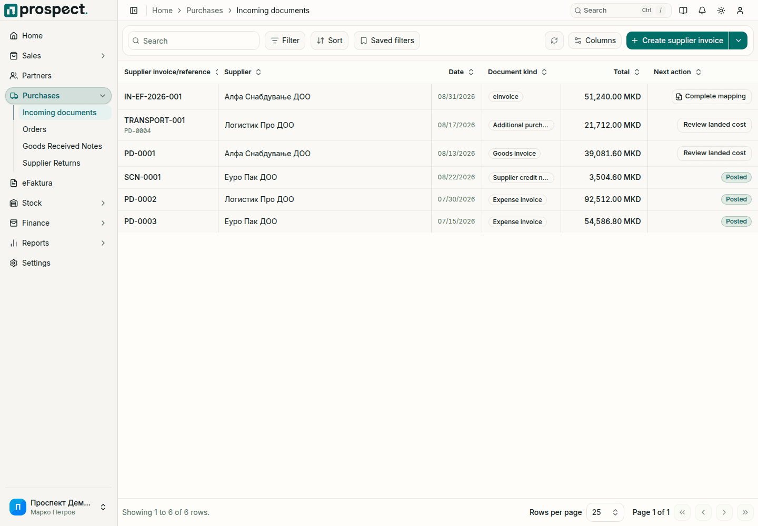Collapse the Purchases menu
Image resolution: width=758 pixels, height=526 pixels.
(x=58, y=96)
